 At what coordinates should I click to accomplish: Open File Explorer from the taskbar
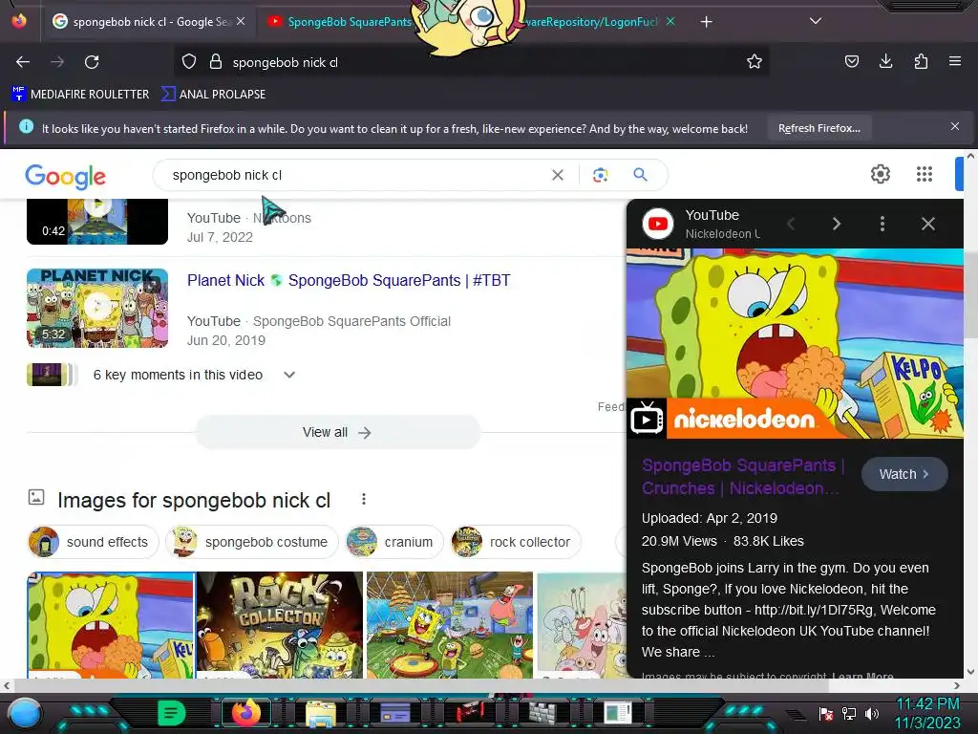pos(321,713)
